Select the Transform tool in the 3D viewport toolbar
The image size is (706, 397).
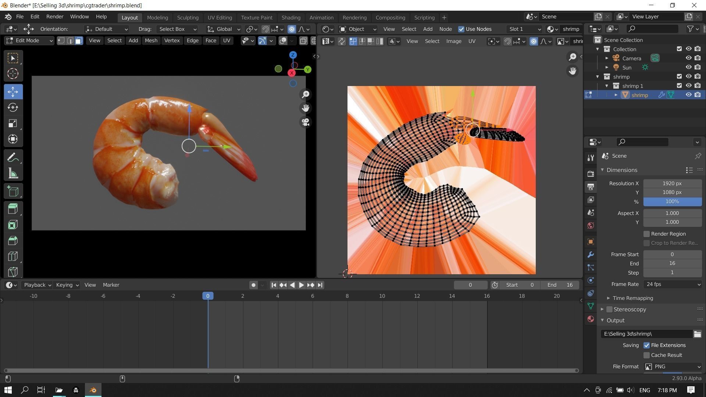pos(13,139)
